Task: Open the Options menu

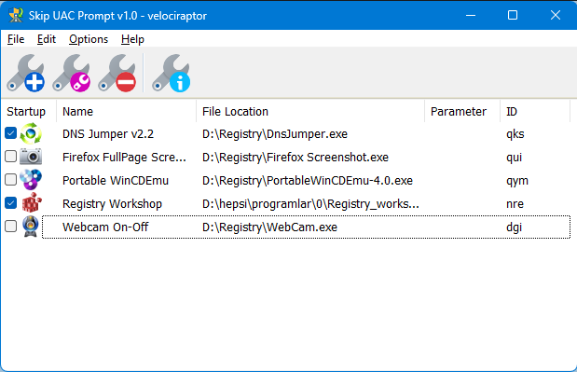Action: (x=89, y=39)
